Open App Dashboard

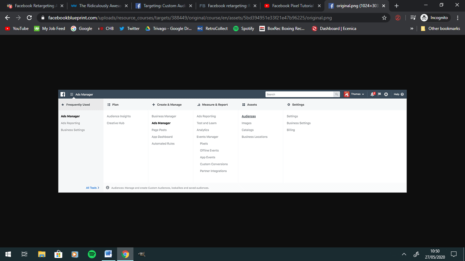[162, 137]
